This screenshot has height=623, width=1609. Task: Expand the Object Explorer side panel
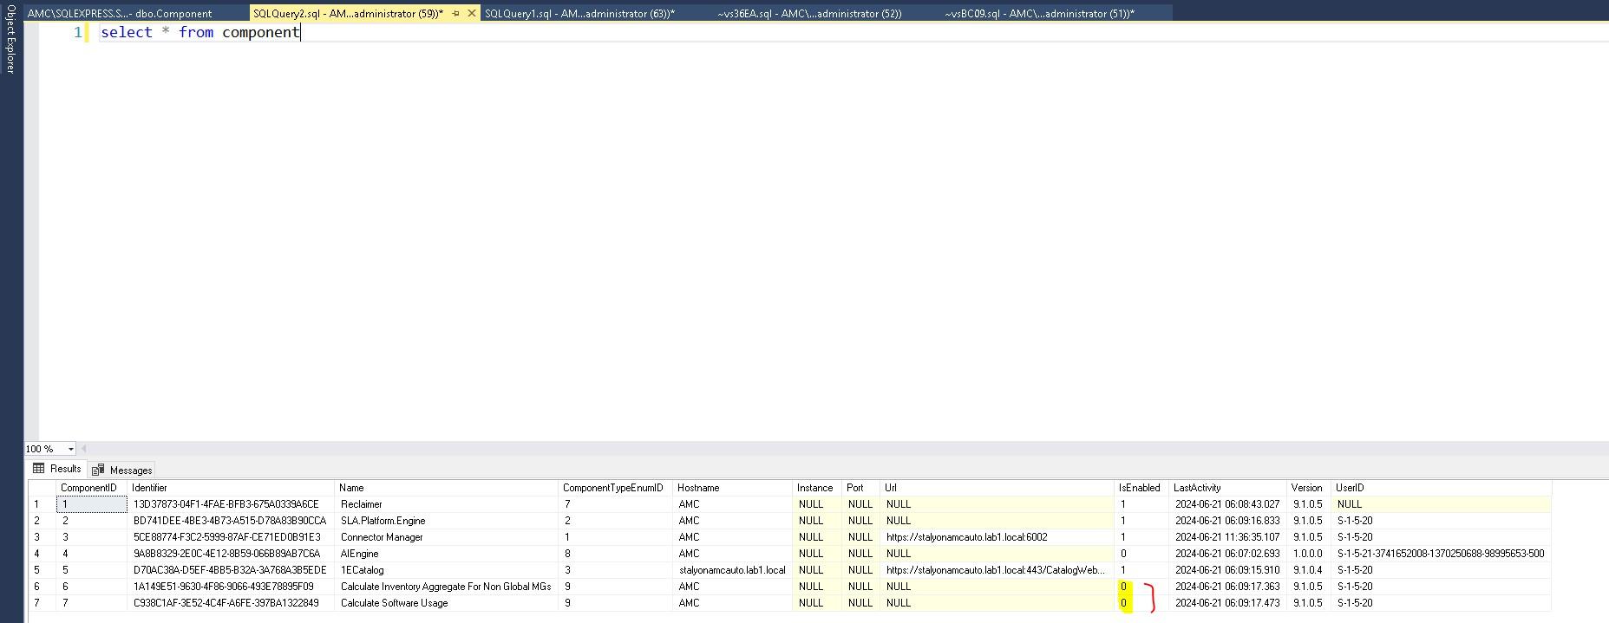[x=10, y=39]
